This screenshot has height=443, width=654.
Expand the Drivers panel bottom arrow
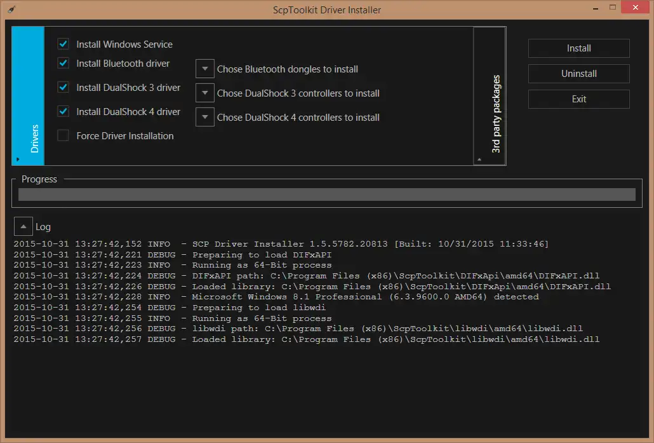click(19, 159)
